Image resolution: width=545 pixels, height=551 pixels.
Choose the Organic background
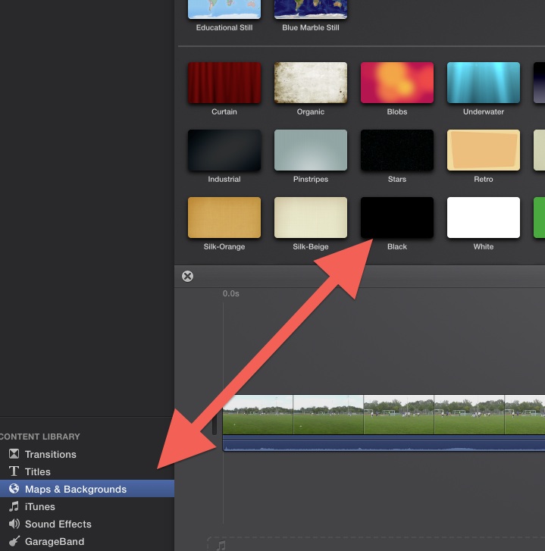pyautogui.click(x=311, y=83)
